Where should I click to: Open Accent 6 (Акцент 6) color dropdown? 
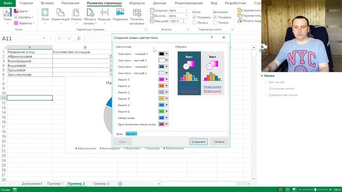[x=164, y=111]
